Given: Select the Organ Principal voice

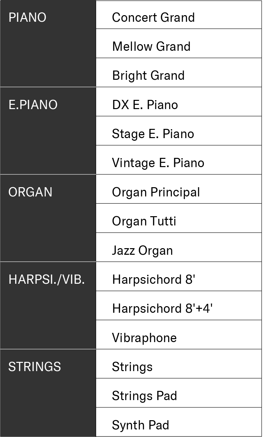Looking at the screenshot, I should tap(156, 192).
